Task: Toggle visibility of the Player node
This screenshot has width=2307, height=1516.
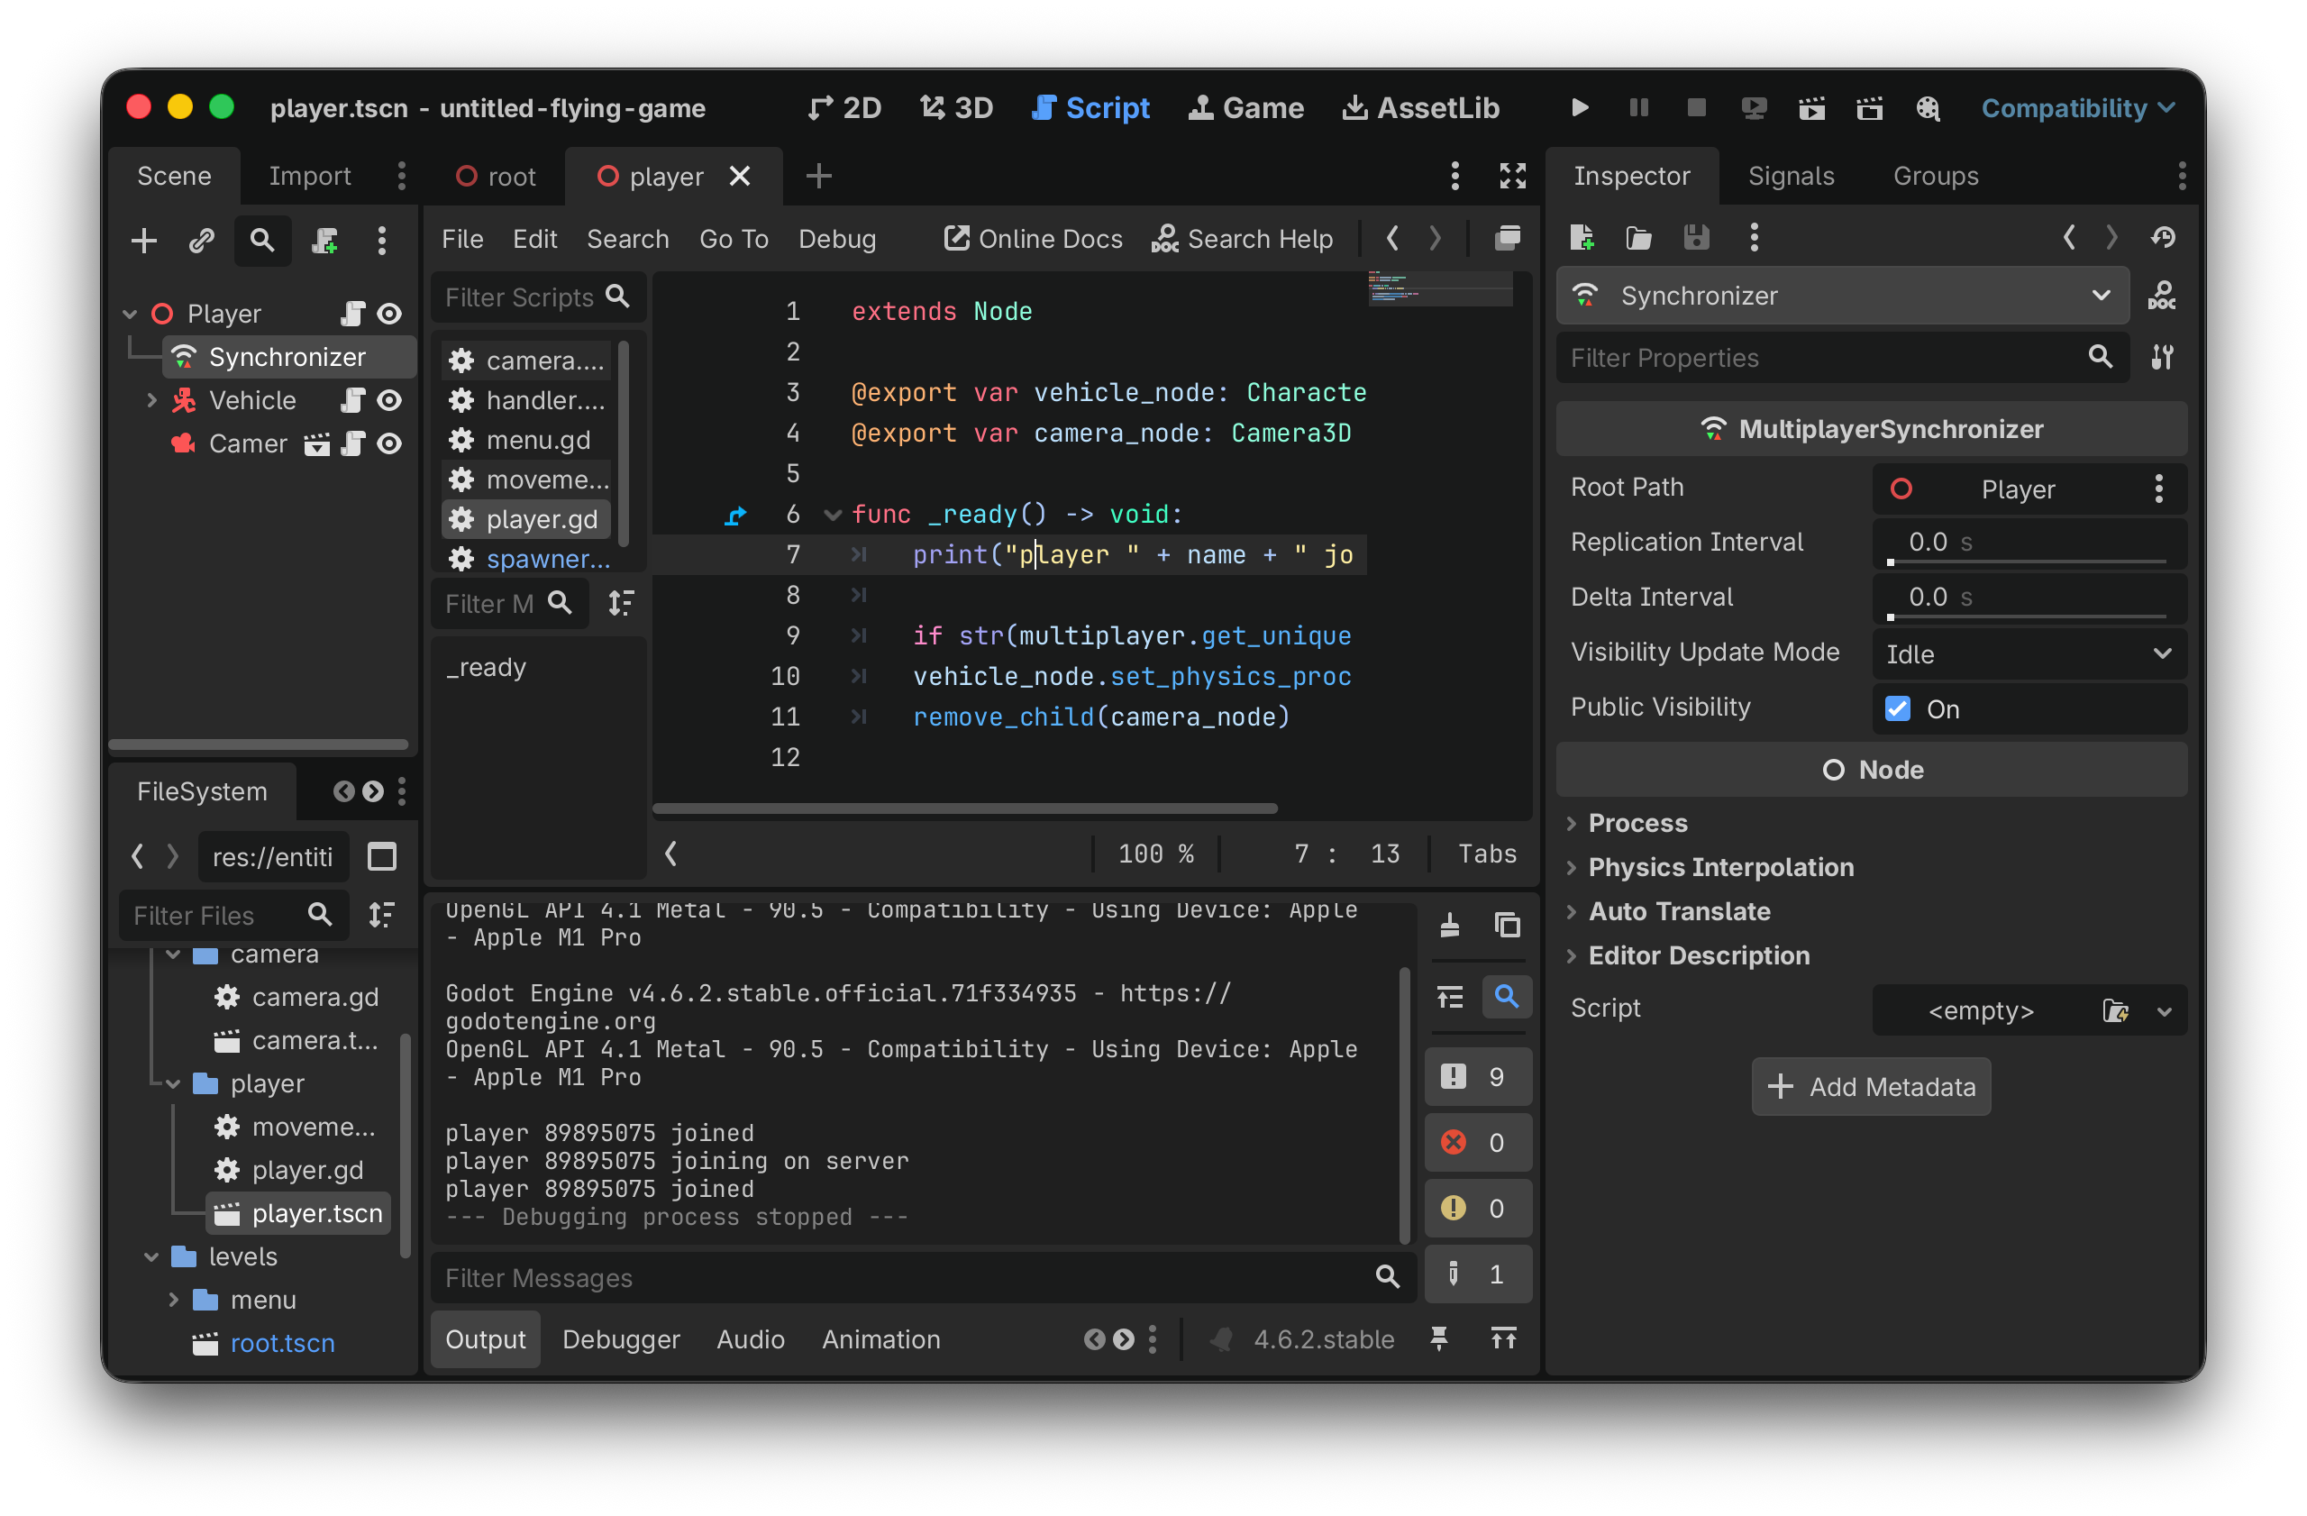Action: (389, 313)
